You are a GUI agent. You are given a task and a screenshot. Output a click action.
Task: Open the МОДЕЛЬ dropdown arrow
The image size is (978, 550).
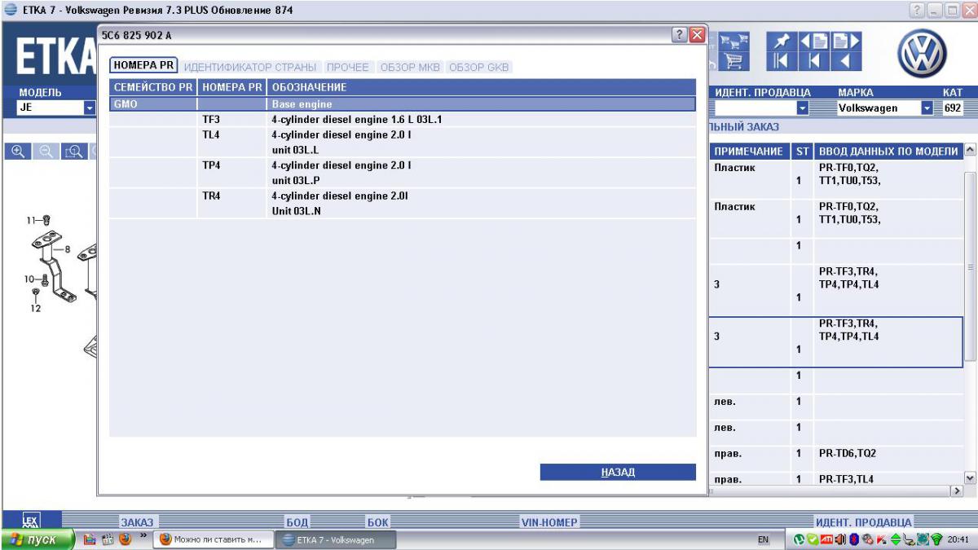tap(90, 108)
